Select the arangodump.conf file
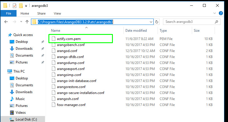228x122 pixels. click(x=70, y=63)
